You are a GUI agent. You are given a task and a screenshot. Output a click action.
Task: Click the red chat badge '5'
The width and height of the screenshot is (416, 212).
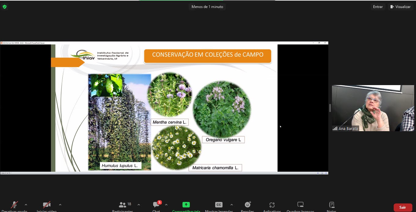tap(159, 202)
